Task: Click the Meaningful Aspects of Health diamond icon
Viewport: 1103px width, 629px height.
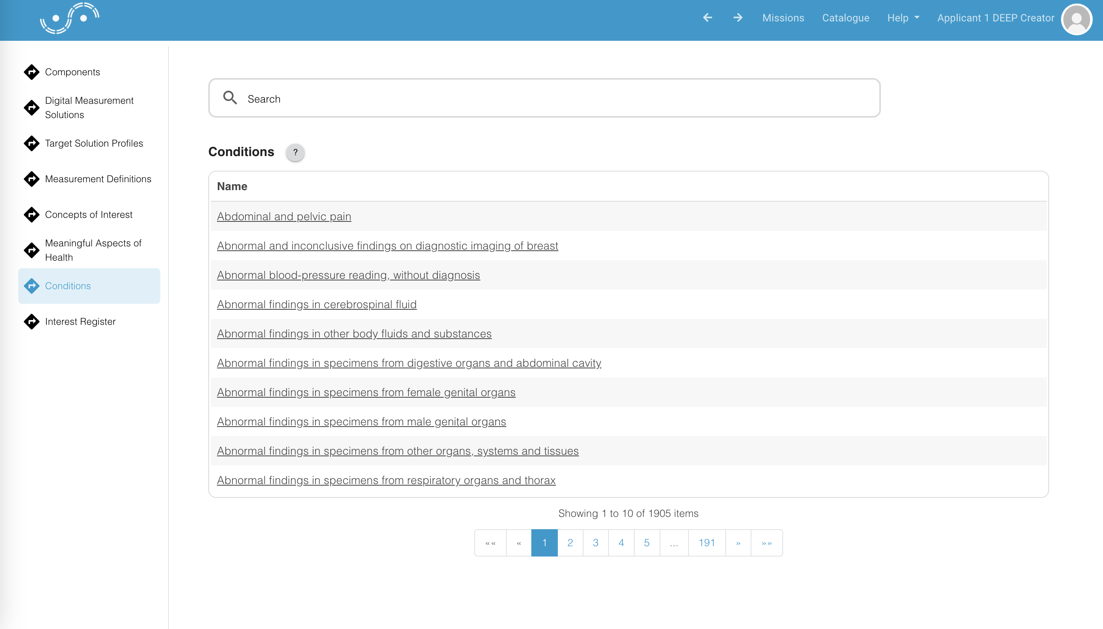Action: click(x=32, y=250)
